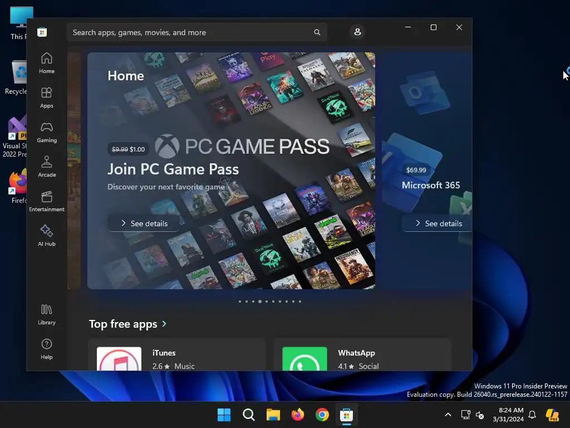Show hidden system tray icons

(x=448, y=415)
